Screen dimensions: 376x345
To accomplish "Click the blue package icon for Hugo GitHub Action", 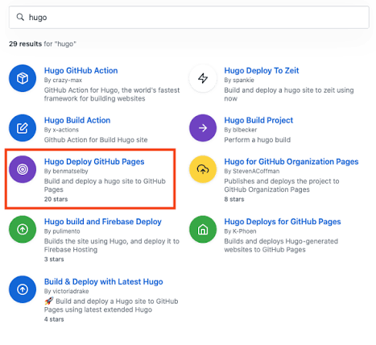I will click(23, 78).
